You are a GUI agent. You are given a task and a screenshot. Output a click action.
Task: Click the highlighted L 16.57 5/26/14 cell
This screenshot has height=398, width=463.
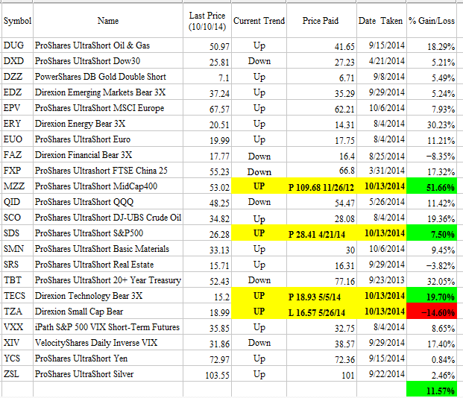click(321, 312)
